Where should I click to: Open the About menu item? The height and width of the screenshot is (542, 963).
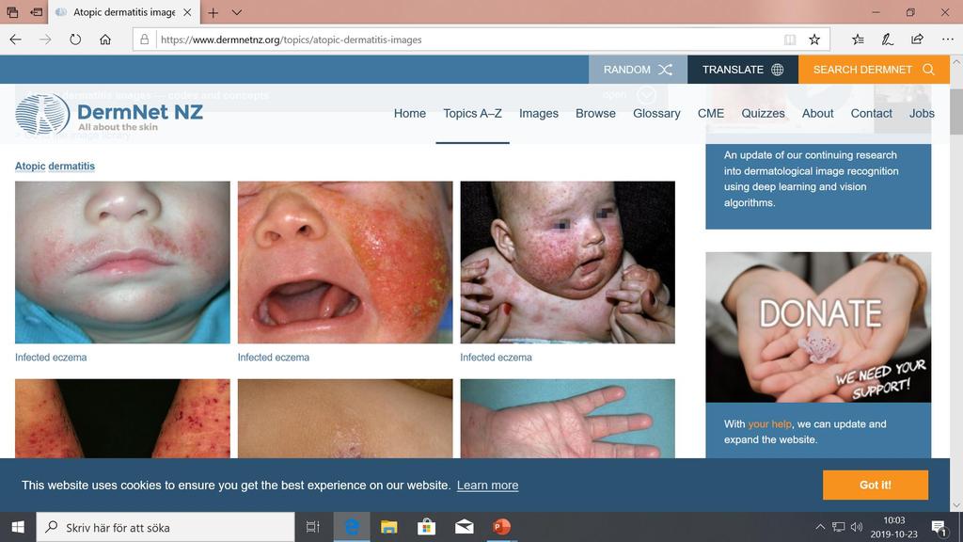click(817, 113)
